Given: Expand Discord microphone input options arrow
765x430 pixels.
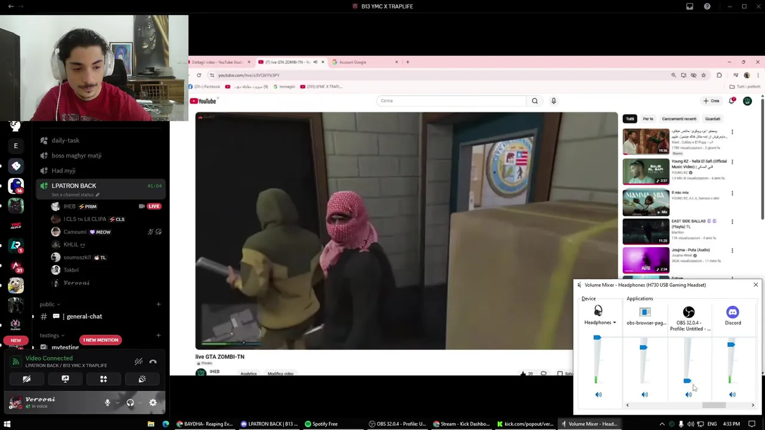Looking at the screenshot, I should [x=117, y=403].
